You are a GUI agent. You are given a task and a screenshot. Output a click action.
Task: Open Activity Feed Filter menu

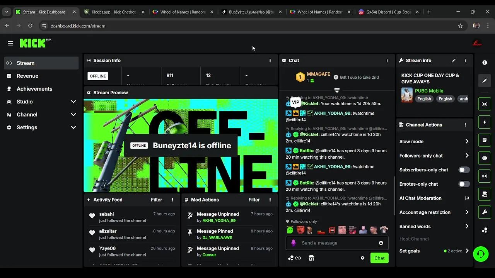(157, 200)
